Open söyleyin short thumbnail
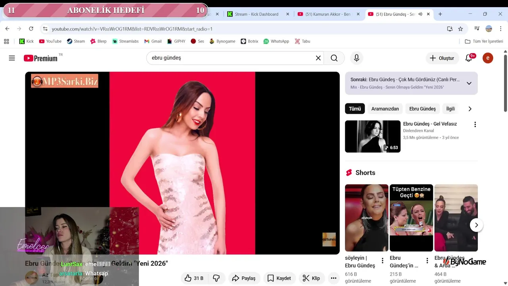 [366, 218]
